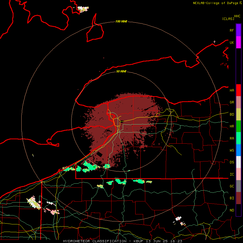Click the "HHC" product label

pos(237,16)
